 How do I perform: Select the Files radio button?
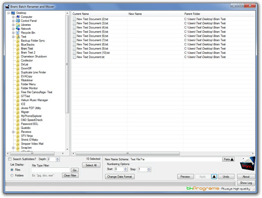12,169
